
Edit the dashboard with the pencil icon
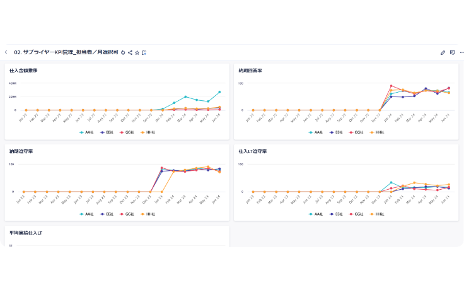point(443,53)
